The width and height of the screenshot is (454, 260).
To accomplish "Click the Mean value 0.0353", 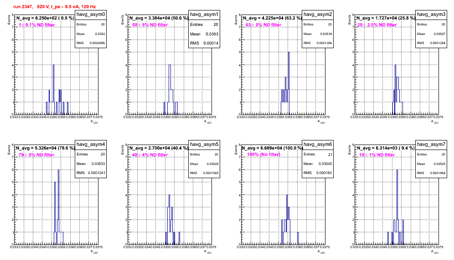I will [x=212, y=34].
